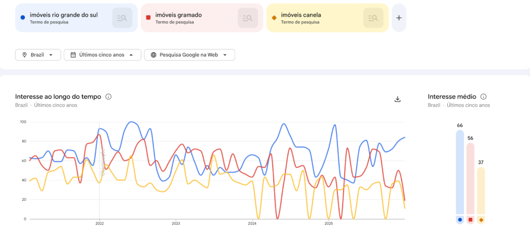Click search icon on imóveis gramado card
Screen dimensions: 530x240
(x=248, y=18)
